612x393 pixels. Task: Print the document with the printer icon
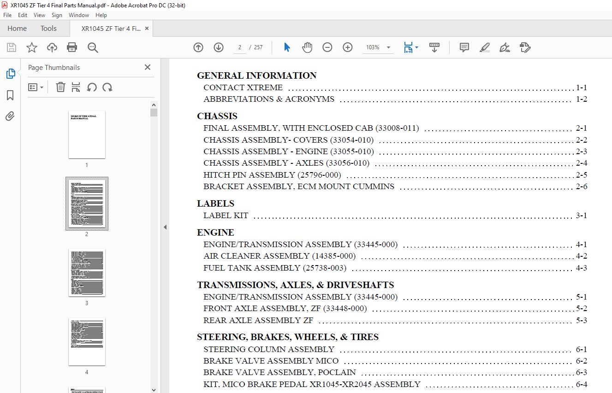click(x=72, y=47)
